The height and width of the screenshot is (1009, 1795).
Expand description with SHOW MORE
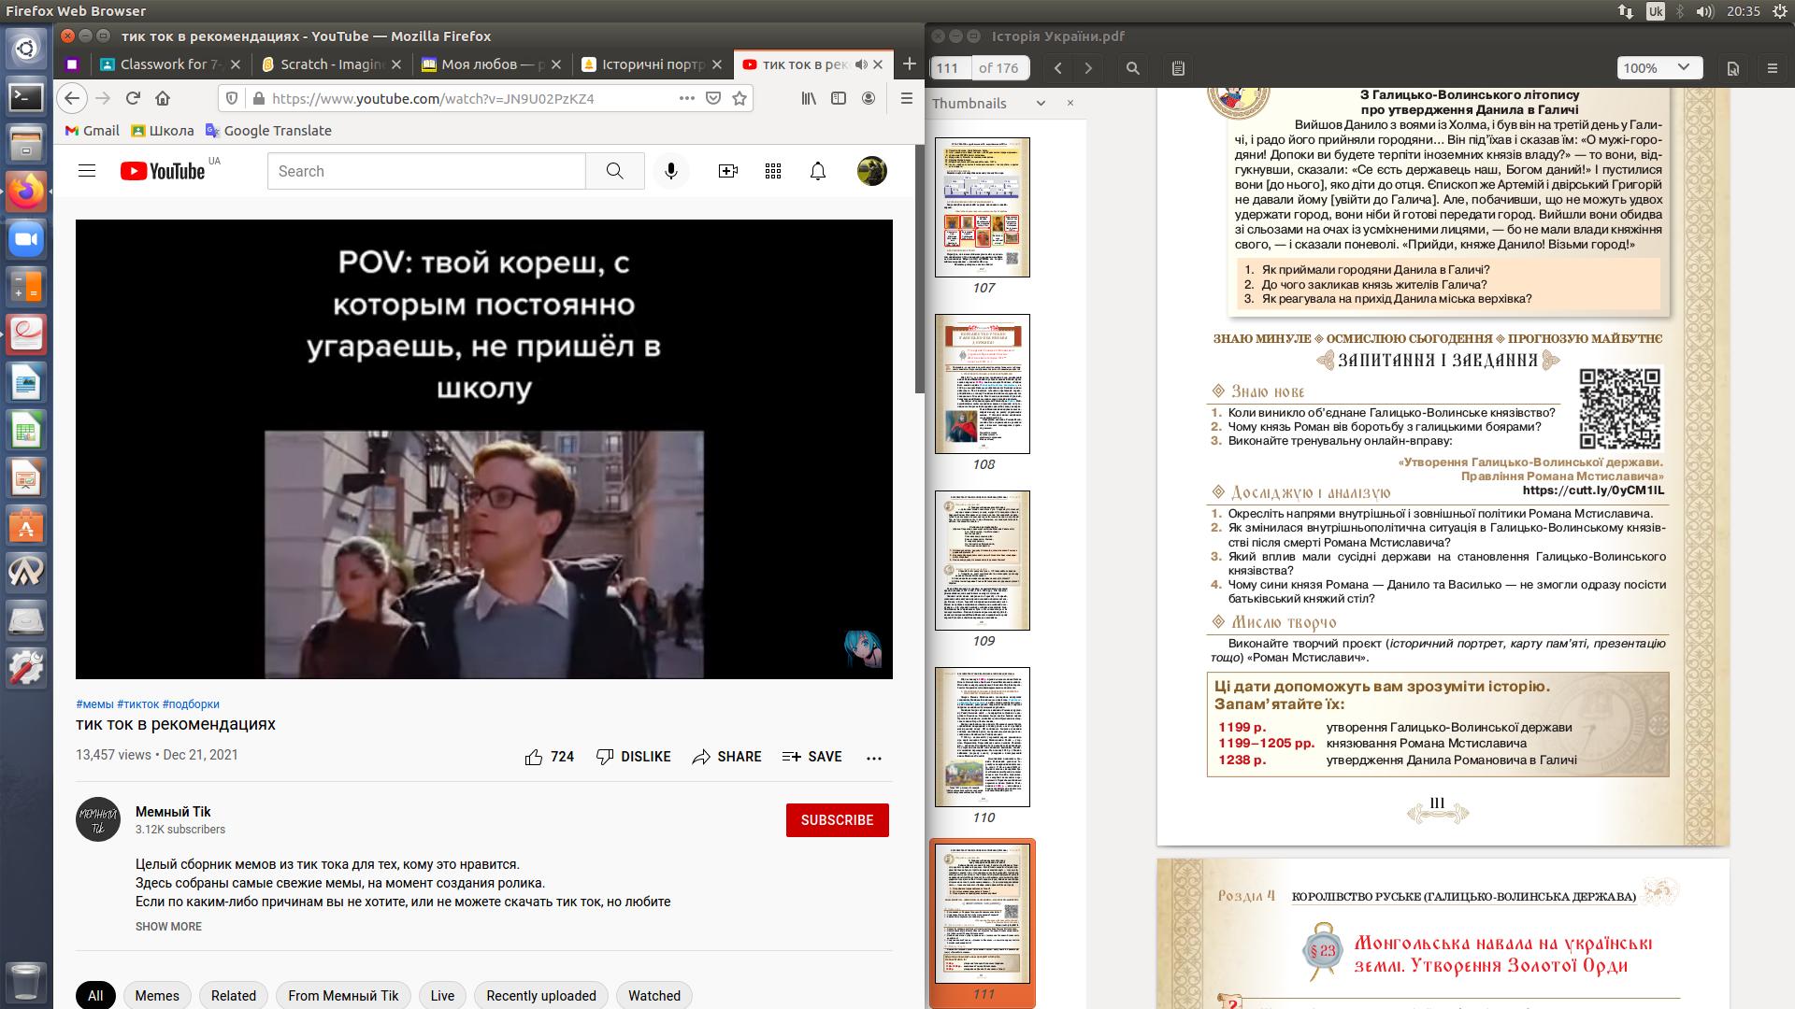point(168,927)
